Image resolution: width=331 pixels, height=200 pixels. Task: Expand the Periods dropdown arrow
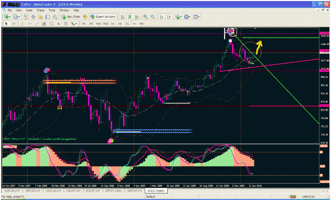pos(190,17)
